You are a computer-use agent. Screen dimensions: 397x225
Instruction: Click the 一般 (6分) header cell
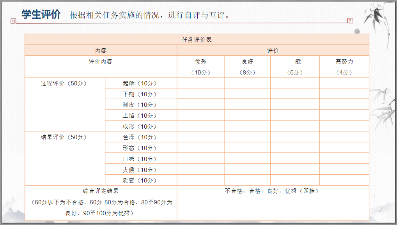coord(295,67)
